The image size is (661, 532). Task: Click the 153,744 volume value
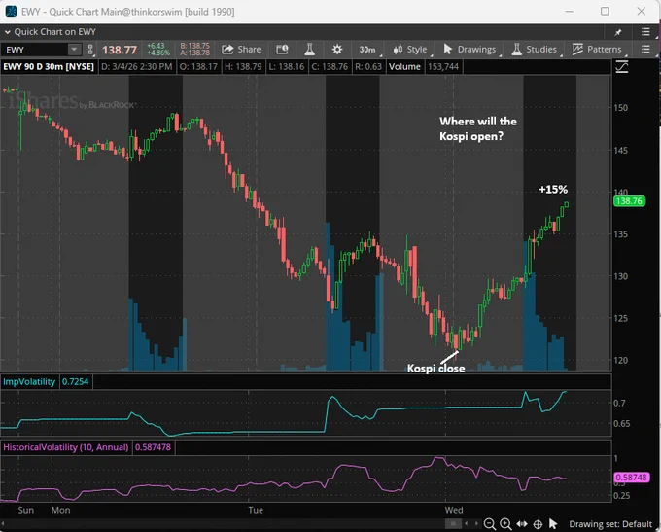[443, 67]
